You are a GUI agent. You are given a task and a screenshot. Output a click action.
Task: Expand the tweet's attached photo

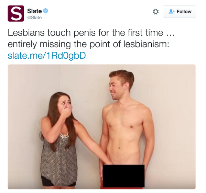point(101,127)
